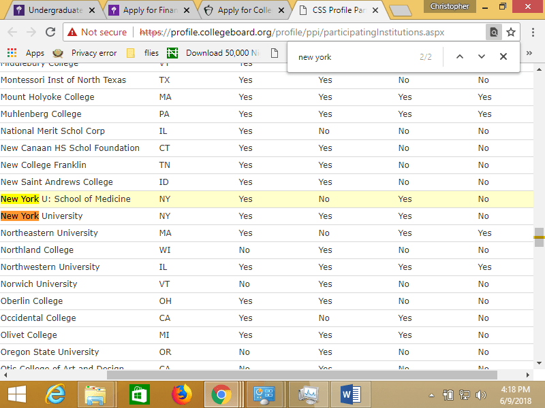Viewport: 545px width, 408px height.
Task: Close the Undergraduate tab
Action: tap(92, 10)
